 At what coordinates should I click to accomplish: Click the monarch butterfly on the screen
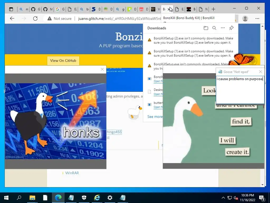tap(242, 60)
